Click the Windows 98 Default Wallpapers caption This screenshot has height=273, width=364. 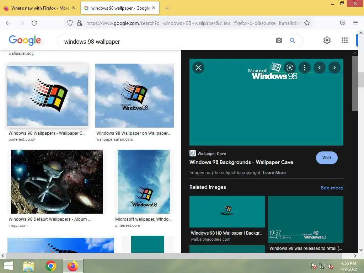(50, 219)
